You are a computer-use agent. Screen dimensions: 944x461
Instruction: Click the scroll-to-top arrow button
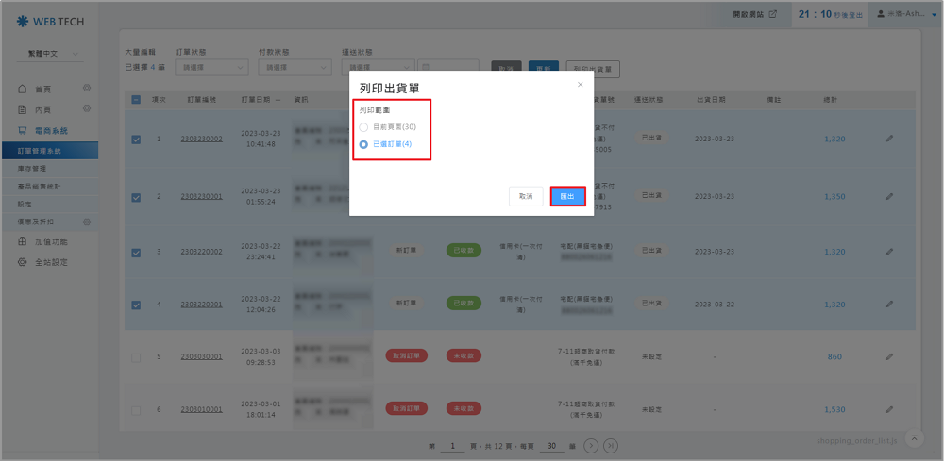click(x=914, y=437)
